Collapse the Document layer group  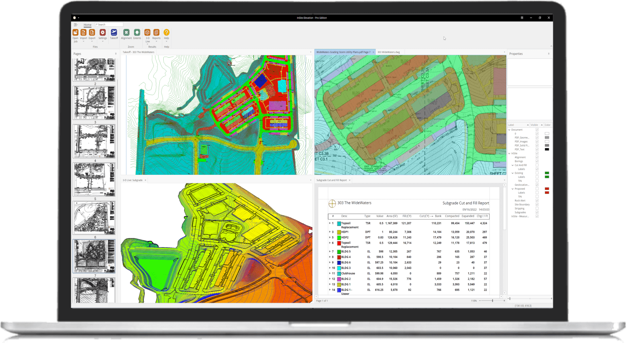[x=509, y=130]
